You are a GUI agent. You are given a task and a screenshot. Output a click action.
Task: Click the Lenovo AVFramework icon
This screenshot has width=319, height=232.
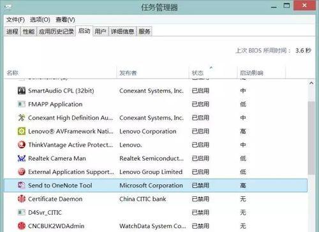(x=22, y=131)
